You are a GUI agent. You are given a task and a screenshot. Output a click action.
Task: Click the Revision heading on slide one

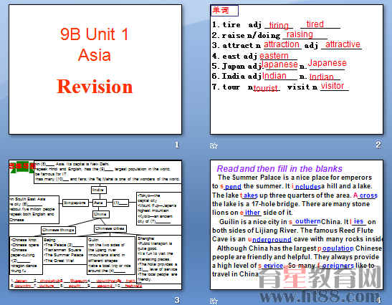95,87
